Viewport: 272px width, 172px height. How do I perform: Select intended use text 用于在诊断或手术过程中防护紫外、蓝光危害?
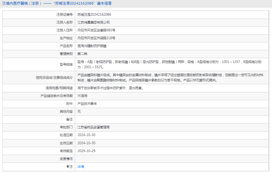(x=110, y=88)
